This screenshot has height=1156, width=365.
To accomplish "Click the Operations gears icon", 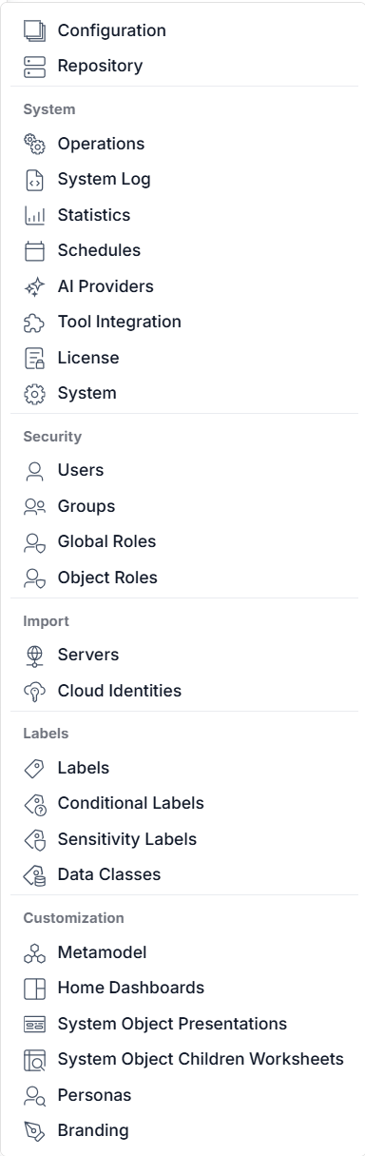I will pyautogui.click(x=34, y=145).
